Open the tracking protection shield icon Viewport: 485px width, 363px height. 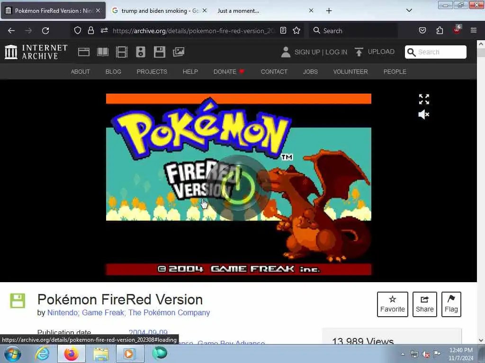(x=78, y=30)
